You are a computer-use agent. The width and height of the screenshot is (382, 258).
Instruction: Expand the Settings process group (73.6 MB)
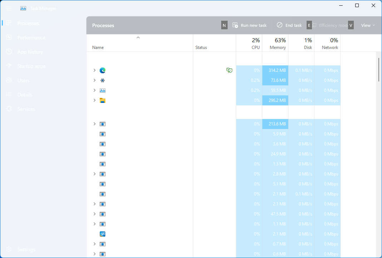coord(95,80)
